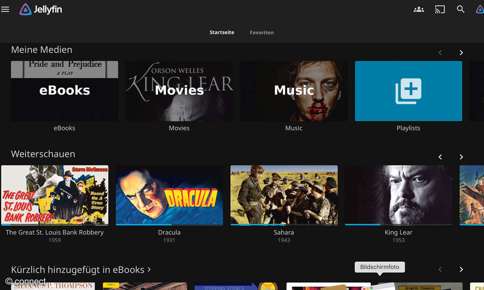Open the hamburger navigation menu

tap(5, 9)
